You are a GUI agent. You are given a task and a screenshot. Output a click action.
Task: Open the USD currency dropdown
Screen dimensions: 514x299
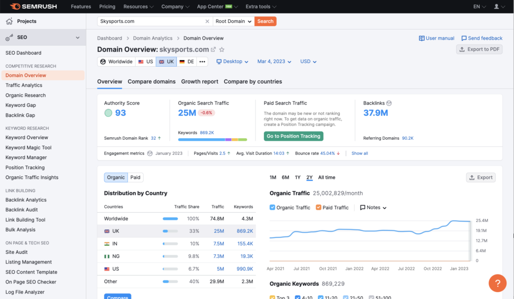(308, 62)
